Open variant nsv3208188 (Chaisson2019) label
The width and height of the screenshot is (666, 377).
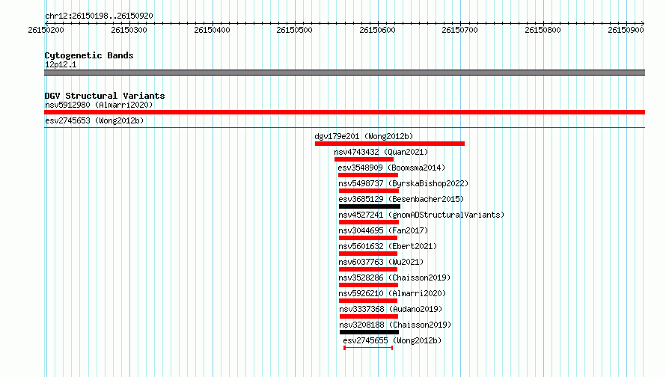pyautogui.click(x=395, y=325)
